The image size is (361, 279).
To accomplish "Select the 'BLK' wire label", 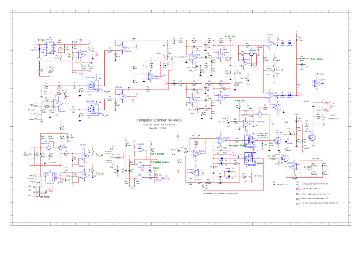I will (x=32, y=114).
